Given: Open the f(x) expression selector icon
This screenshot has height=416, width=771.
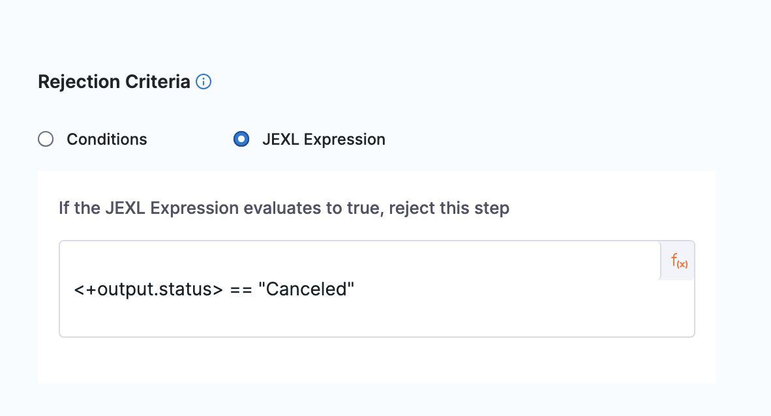Looking at the screenshot, I should 678,261.
